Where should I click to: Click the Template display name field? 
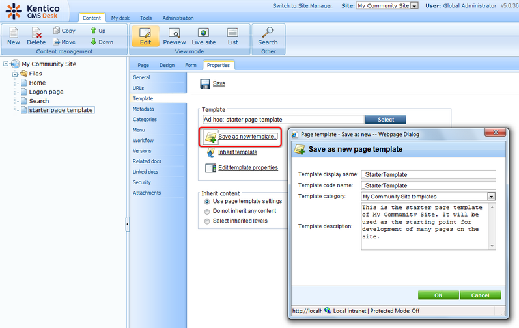[428, 174]
